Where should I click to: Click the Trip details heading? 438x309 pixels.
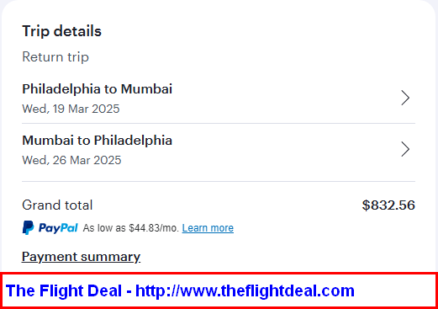click(61, 31)
